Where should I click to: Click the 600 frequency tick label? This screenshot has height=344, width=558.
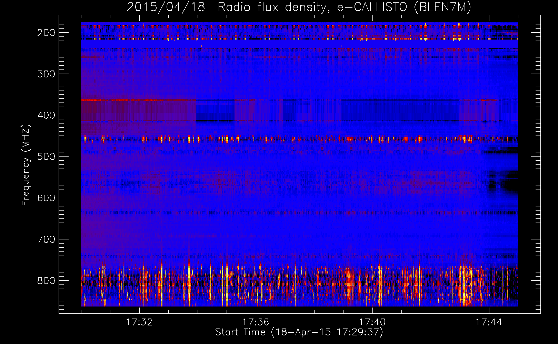coord(46,198)
